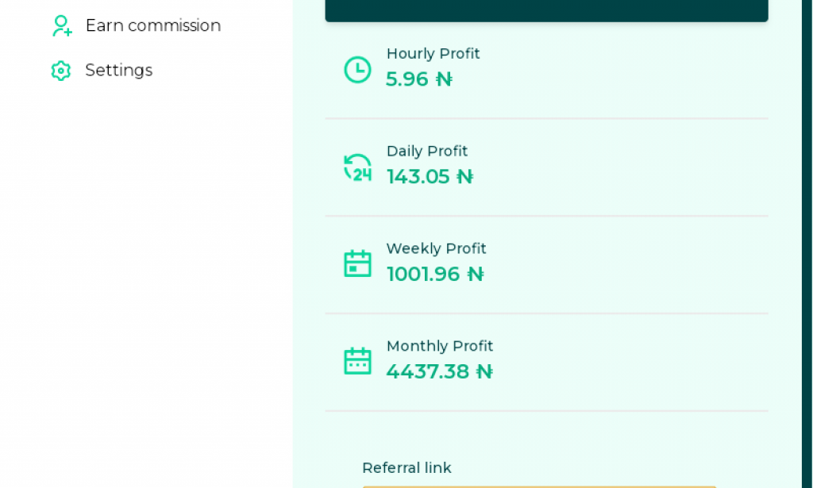The width and height of the screenshot is (813, 488).
Task: Click the Referral link label
Action: [x=406, y=468]
